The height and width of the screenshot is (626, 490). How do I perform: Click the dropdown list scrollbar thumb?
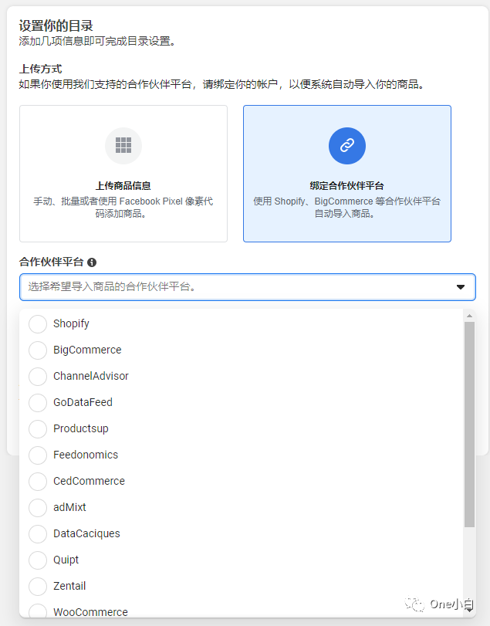point(469,425)
